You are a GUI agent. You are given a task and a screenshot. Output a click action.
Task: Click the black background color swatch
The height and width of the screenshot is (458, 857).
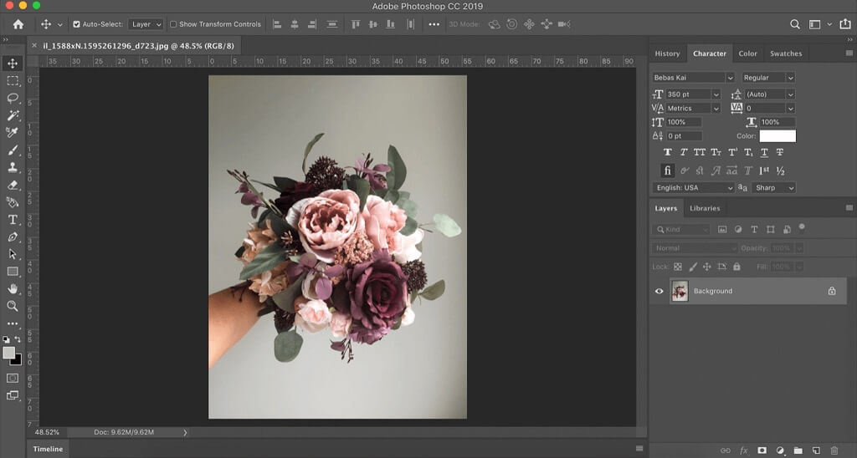18,360
